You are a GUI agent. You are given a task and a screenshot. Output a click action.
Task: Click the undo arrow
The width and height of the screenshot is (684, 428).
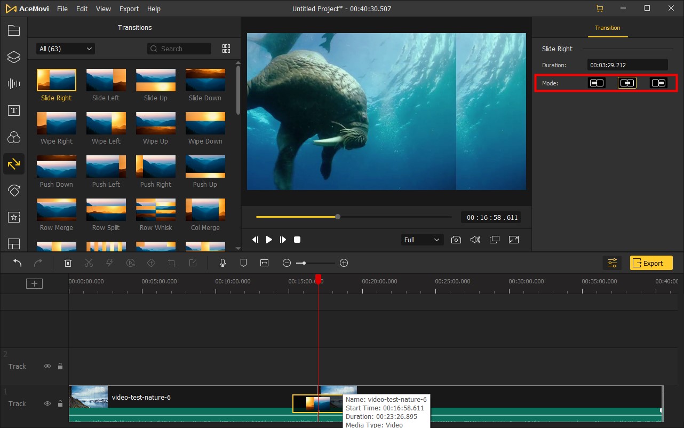click(x=18, y=263)
